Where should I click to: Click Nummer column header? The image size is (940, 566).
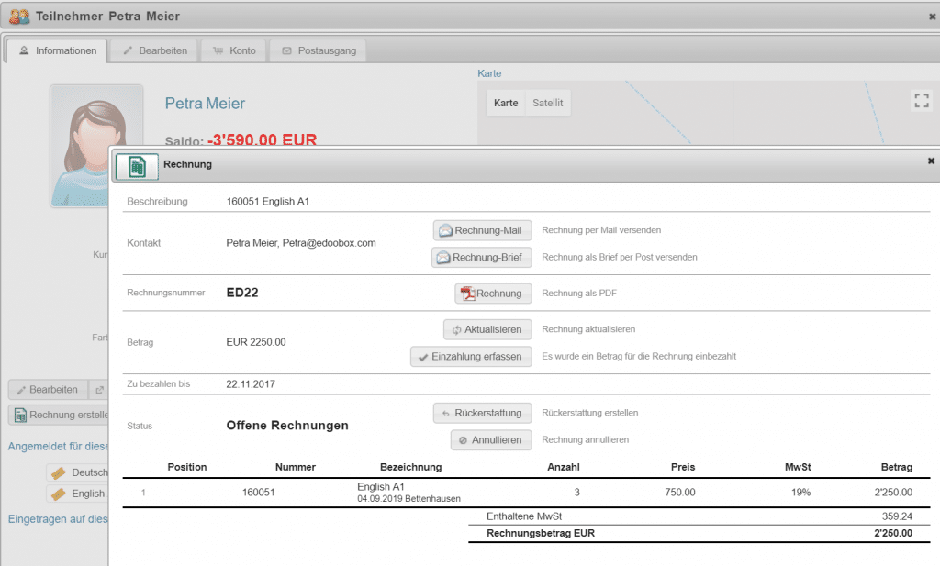296,467
